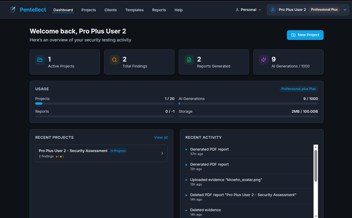Click the 'Welcome back, Pro Plus User 2' heading
352x218 pixels.
pyautogui.click(x=78, y=31)
